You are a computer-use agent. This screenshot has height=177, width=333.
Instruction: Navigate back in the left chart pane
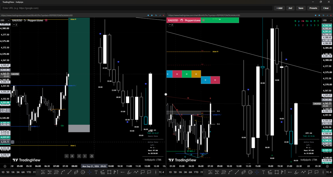pos(148,15)
